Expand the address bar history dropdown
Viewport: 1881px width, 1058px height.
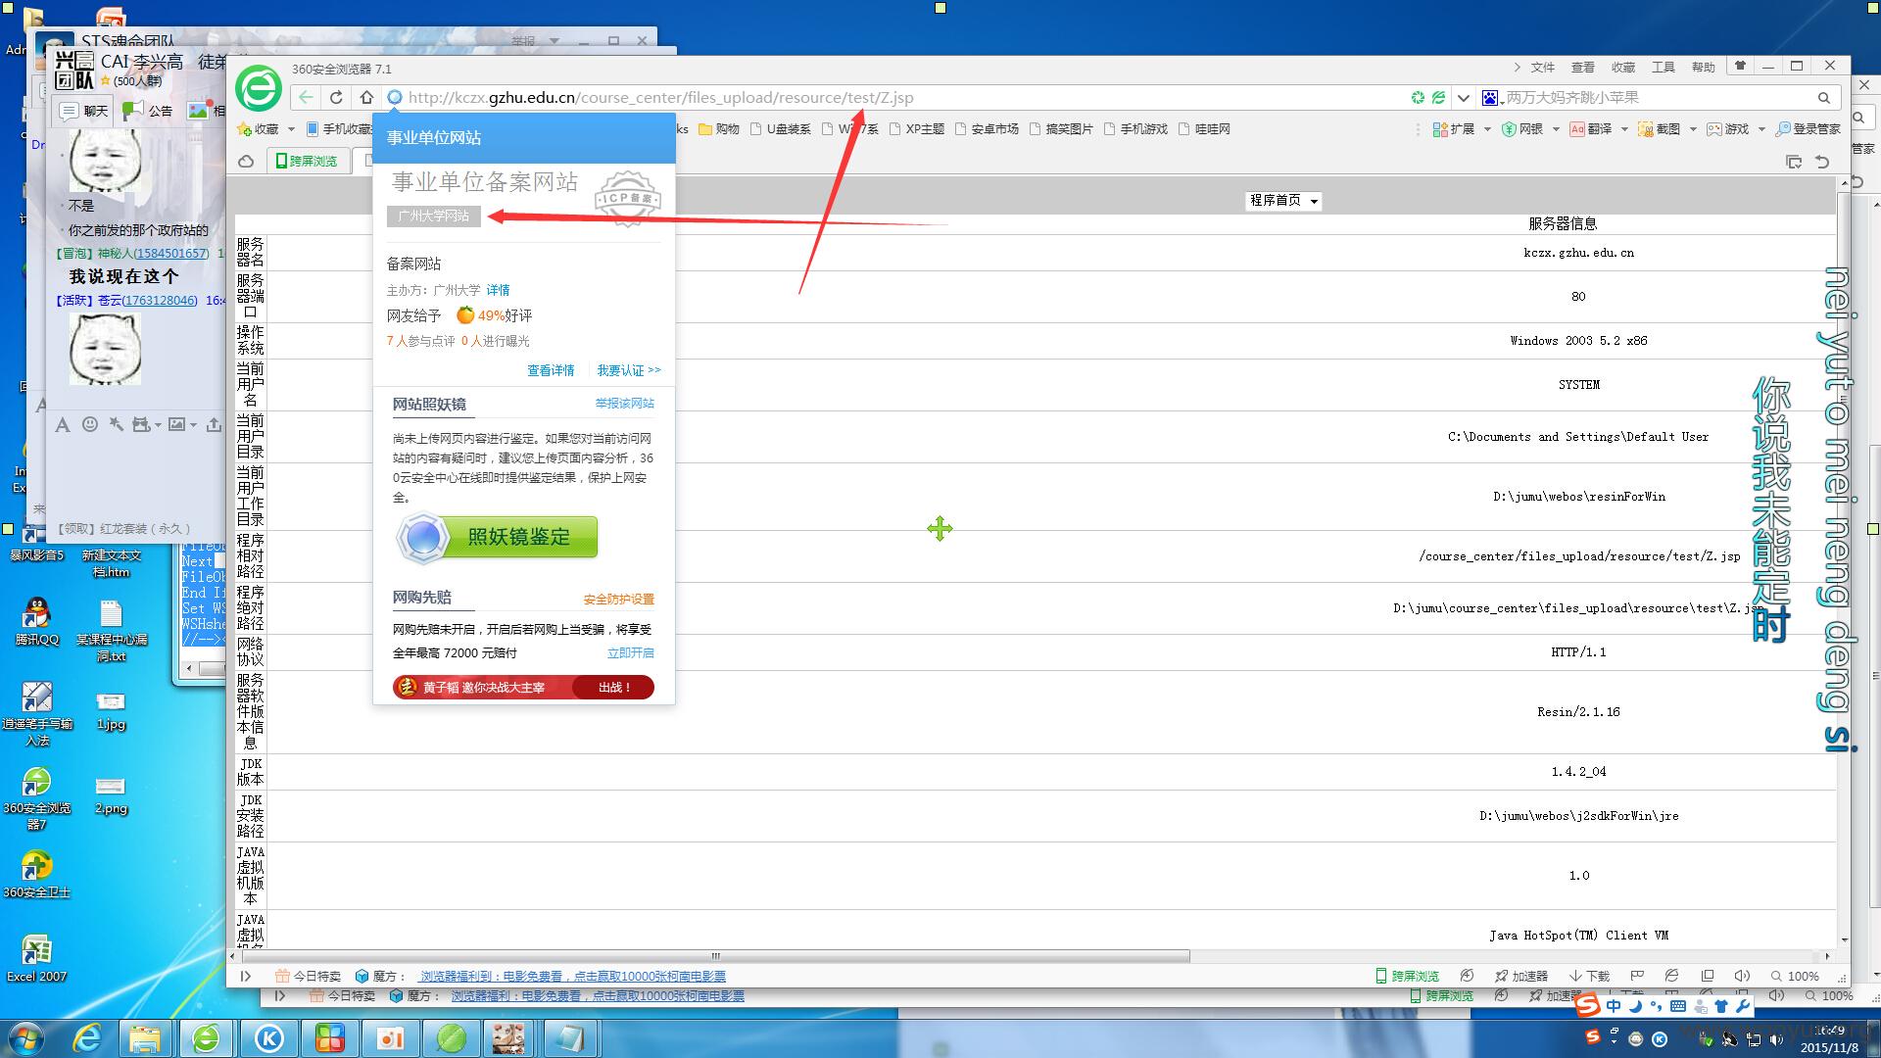click(x=1464, y=97)
